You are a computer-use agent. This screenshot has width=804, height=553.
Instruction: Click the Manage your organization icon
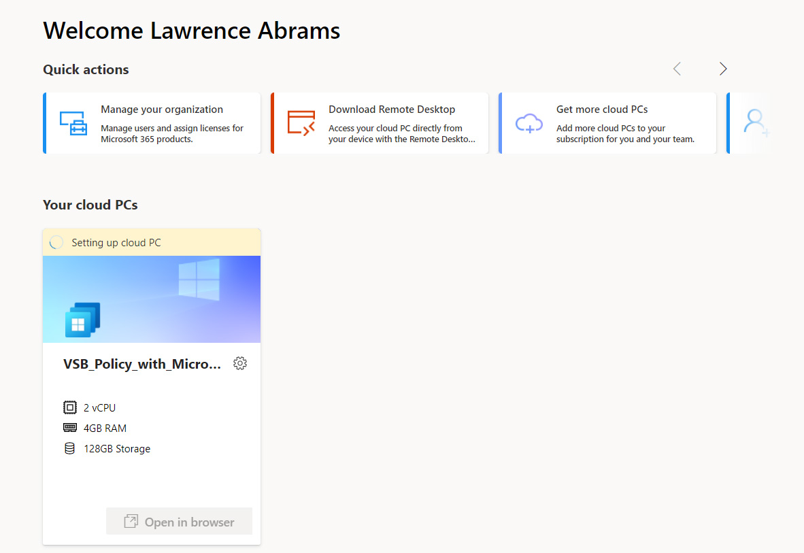pos(73,123)
